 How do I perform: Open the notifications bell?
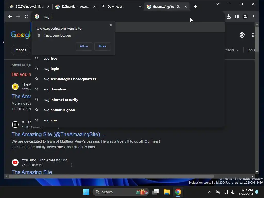[257, 192]
